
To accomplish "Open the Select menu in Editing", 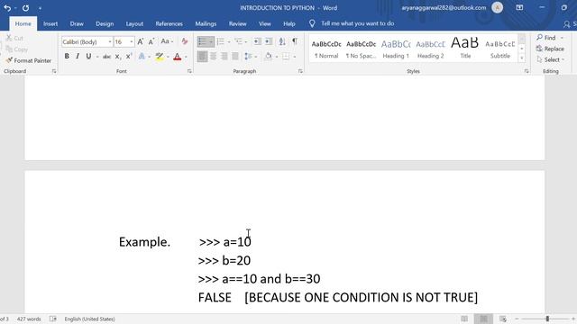I will coord(551,59).
